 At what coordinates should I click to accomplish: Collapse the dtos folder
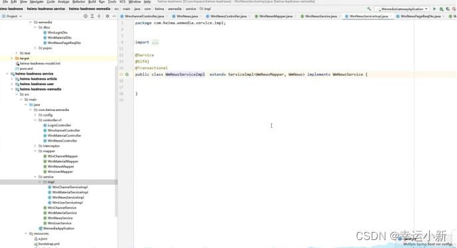point(35,27)
